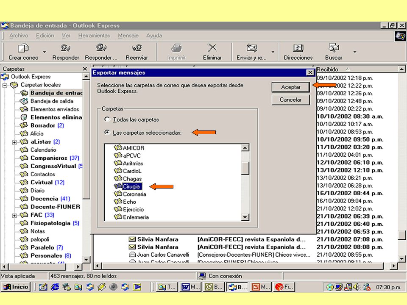Close the Carpetas pane
407x305 pixels.
pos(85,69)
